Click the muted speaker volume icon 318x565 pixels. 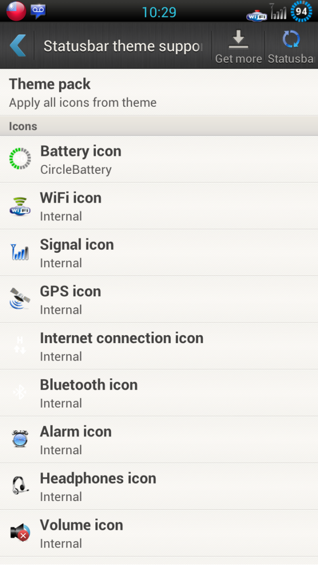(20, 532)
